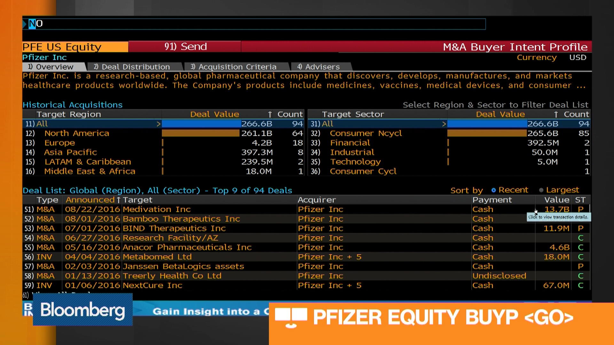The image size is (614, 345).
Task: Sort deal list using Announced column arrow
Action: click(118, 200)
